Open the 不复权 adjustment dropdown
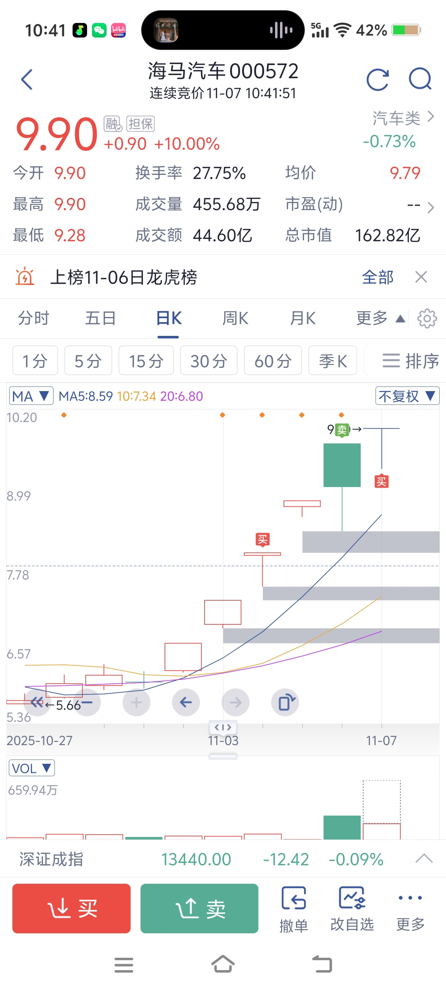 coord(407,396)
